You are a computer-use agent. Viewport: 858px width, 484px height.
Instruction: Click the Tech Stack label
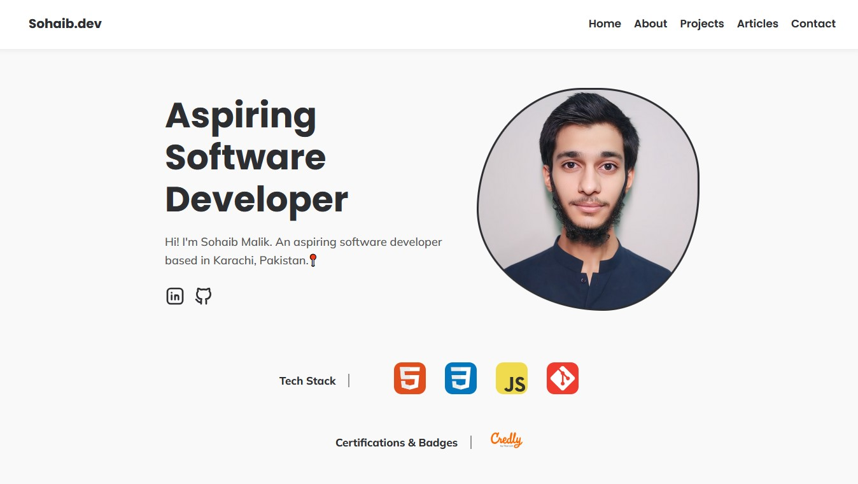(x=307, y=380)
